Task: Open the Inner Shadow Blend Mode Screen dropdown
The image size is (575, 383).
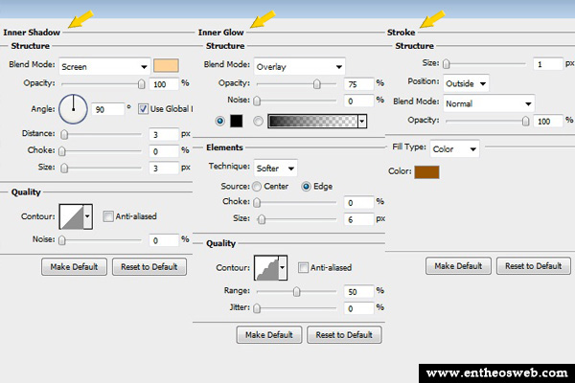Action: pos(103,66)
